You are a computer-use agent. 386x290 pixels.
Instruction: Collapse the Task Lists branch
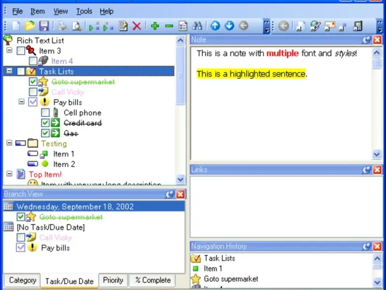[x=9, y=71]
